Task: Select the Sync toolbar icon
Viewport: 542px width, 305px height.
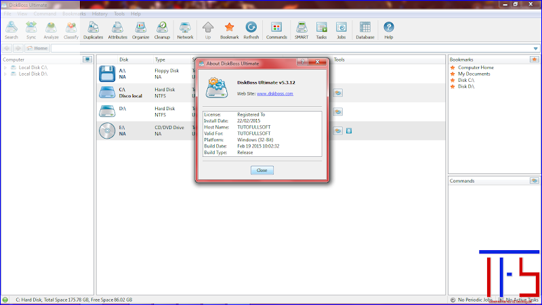Action: click(x=31, y=30)
